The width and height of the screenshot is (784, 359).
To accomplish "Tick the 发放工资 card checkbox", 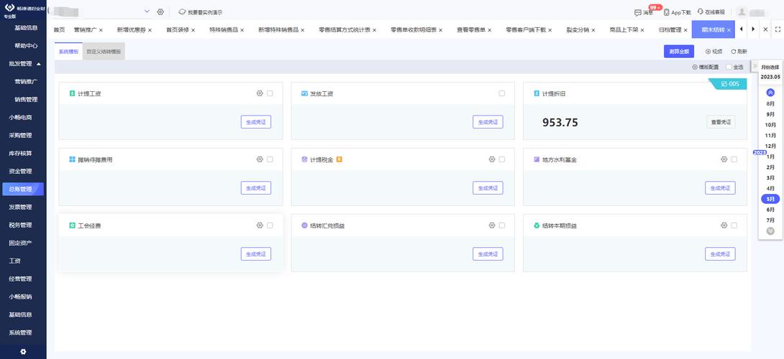I will [502, 93].
